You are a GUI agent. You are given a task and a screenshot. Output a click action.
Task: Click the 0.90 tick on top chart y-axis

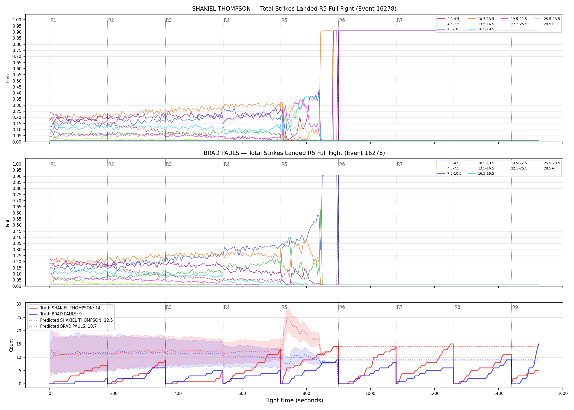pyautogui.click(x=17, y=32)
